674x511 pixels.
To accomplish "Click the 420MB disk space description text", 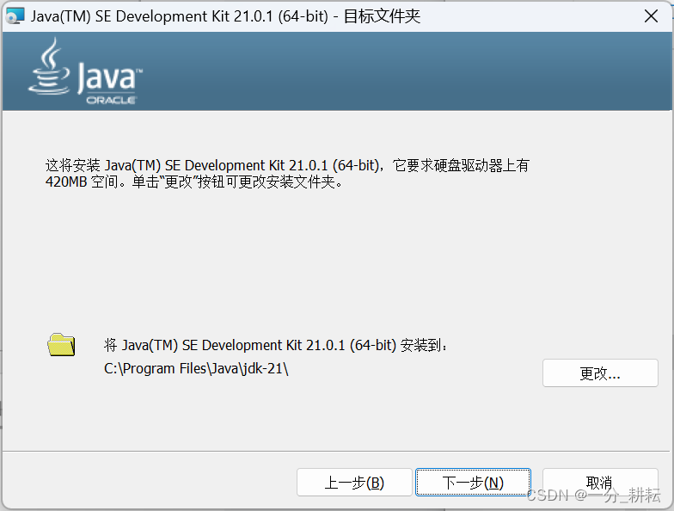I will (287, 174).
